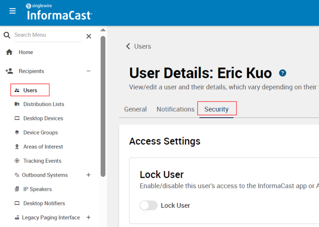Screen dimensions: 319x227
Task: Click the Tracking Events target icon
Action: coord(17,161)
